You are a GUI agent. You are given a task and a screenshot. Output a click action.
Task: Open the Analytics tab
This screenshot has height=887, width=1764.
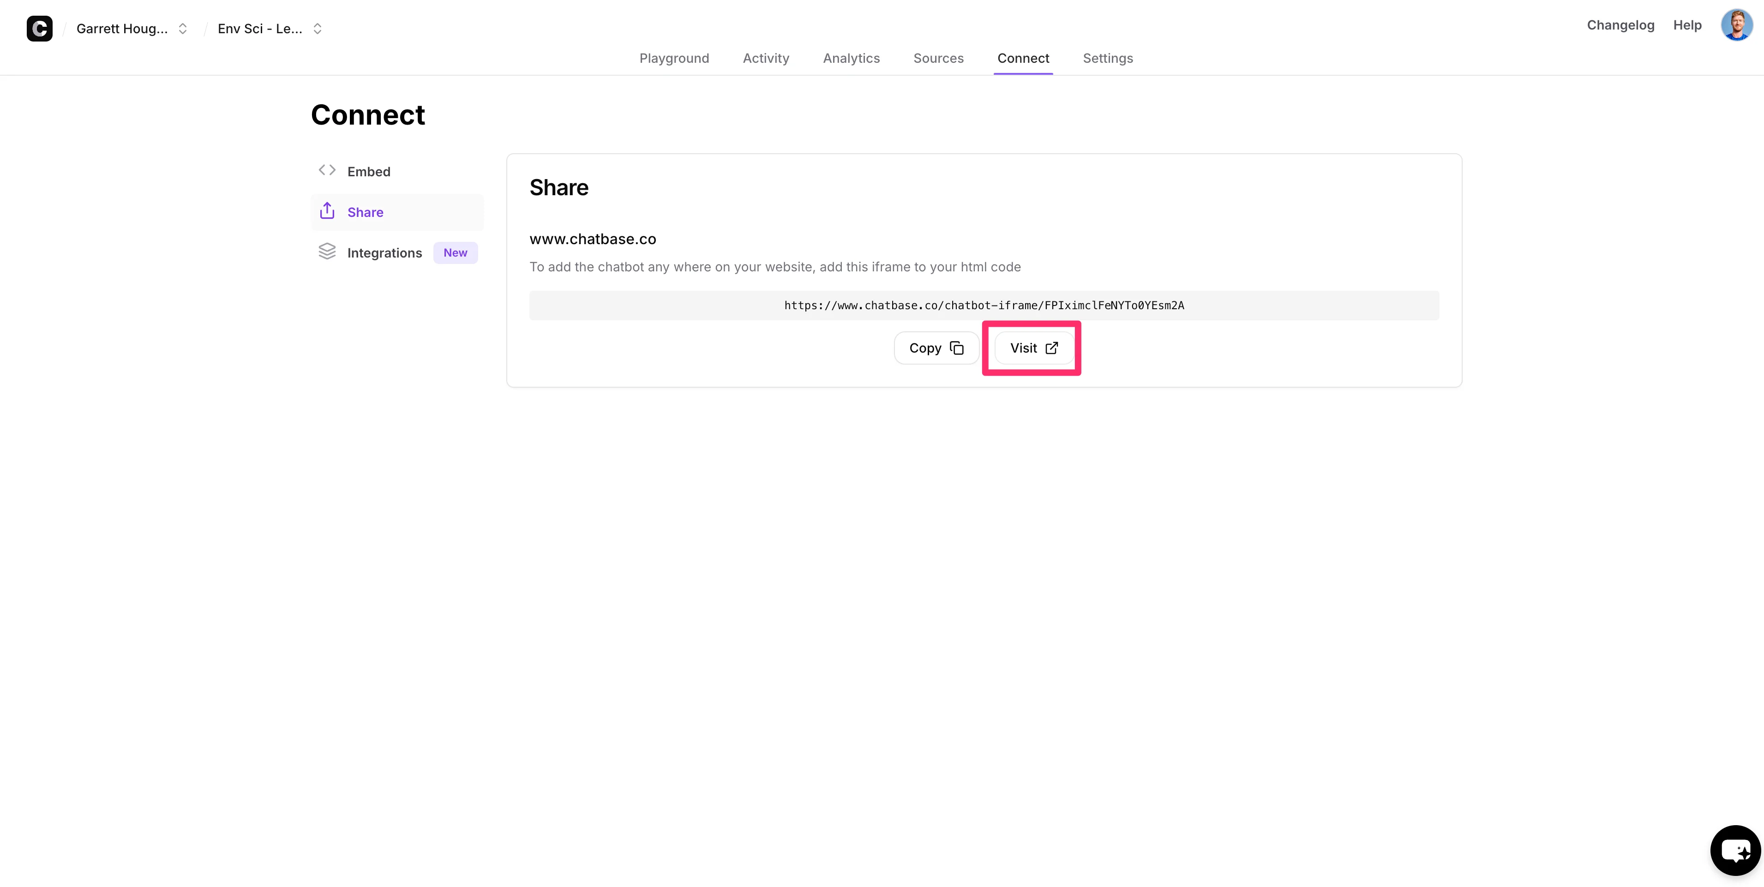pyautogui.click(x=851, y=58)
